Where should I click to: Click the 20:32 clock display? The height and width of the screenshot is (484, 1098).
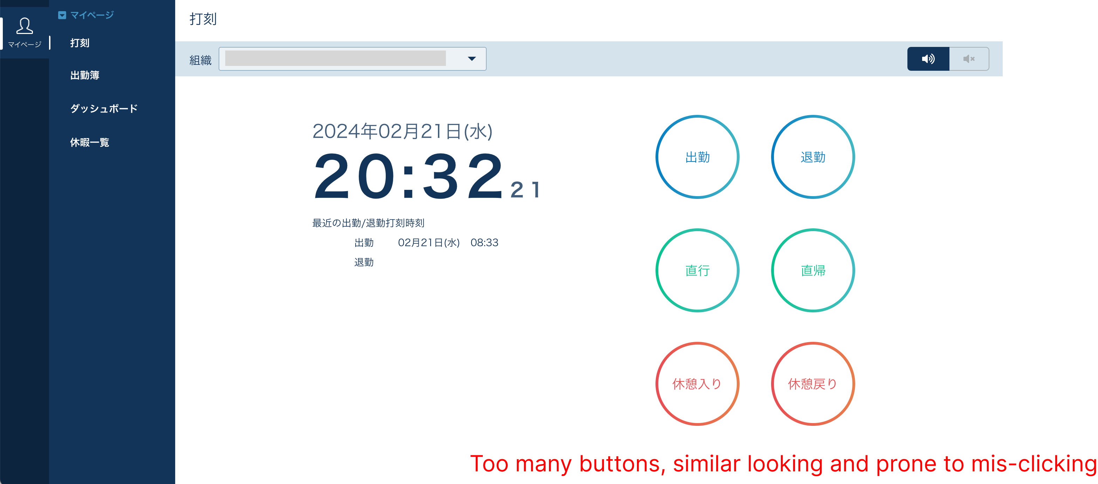pyautogui.click(x=409, y=176)
